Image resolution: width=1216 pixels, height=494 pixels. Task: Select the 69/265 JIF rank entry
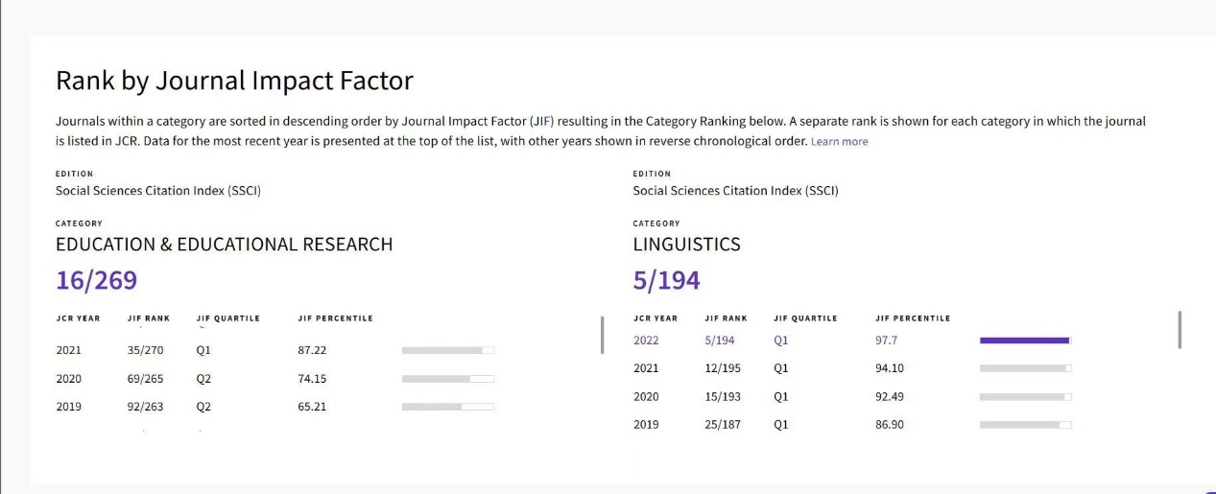click(145, 379)
